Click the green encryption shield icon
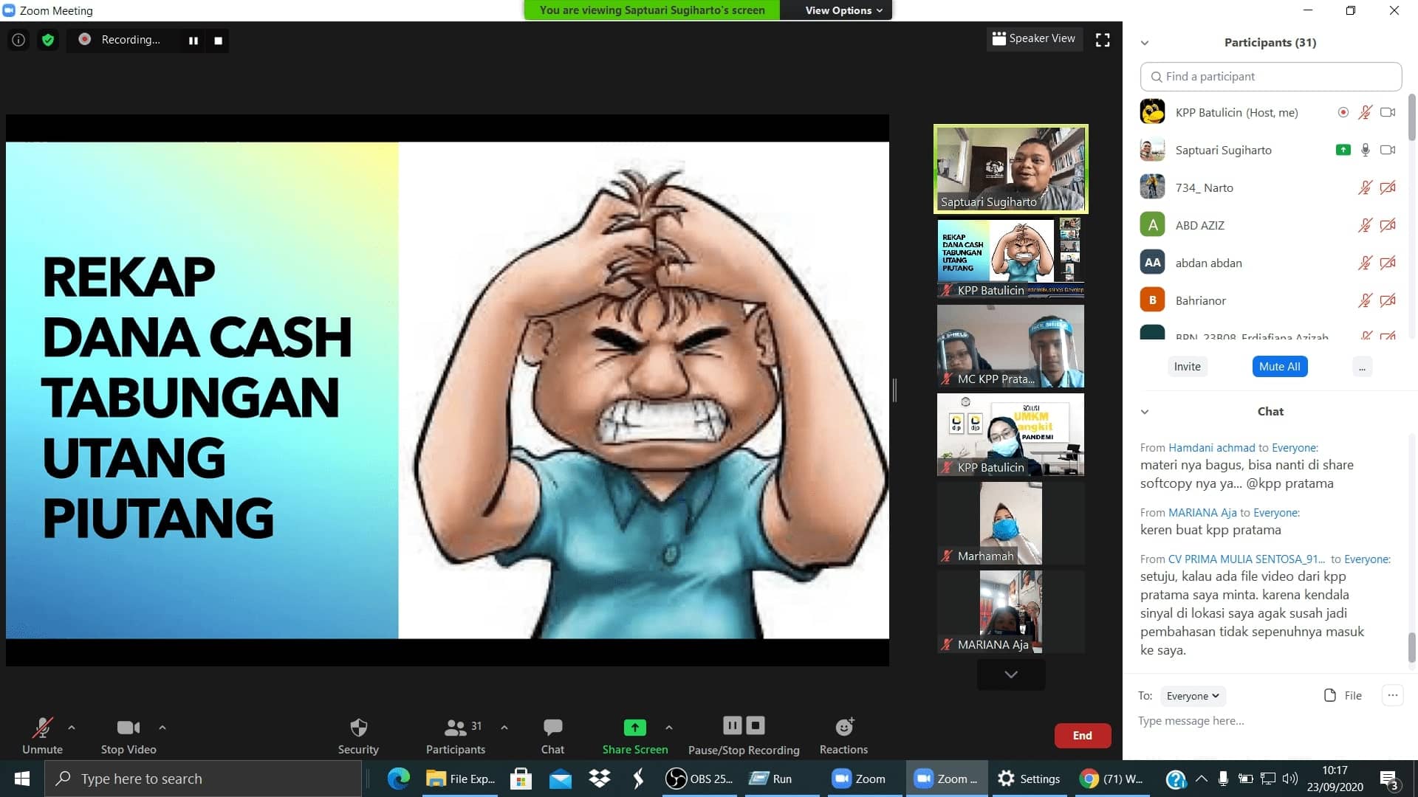The width and height of the screenshot is (1418, 797). coord(48,40)
